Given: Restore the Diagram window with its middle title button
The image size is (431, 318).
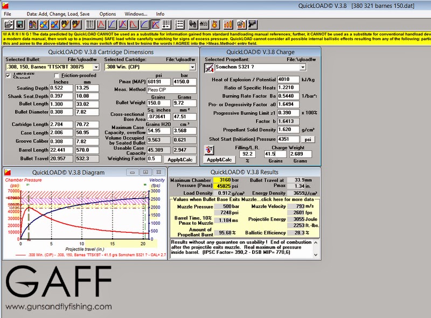Looking at the screenshot, I should (145, 172).
